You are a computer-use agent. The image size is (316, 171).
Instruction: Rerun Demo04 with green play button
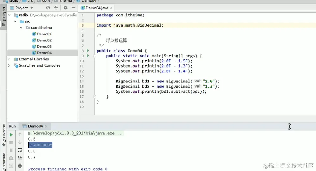pos(11,135)
